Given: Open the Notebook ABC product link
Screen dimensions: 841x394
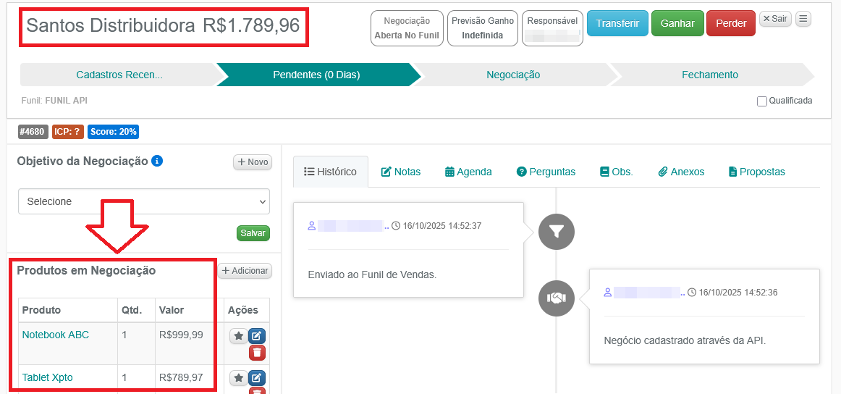Looking at the screenshot, I should click(56, 335).
